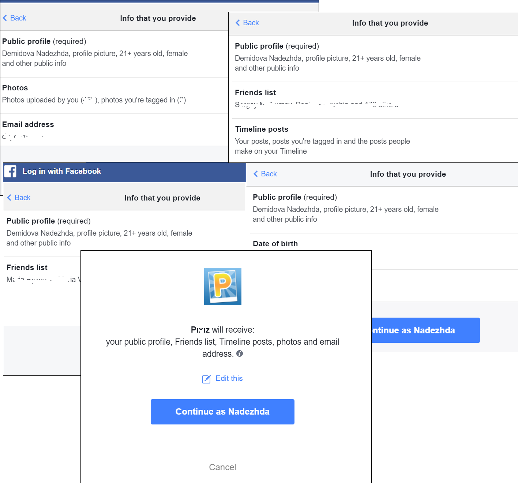Select the Email address permission row
The image size is (518, 483).
pyautogui.click(x=114, y=130)
